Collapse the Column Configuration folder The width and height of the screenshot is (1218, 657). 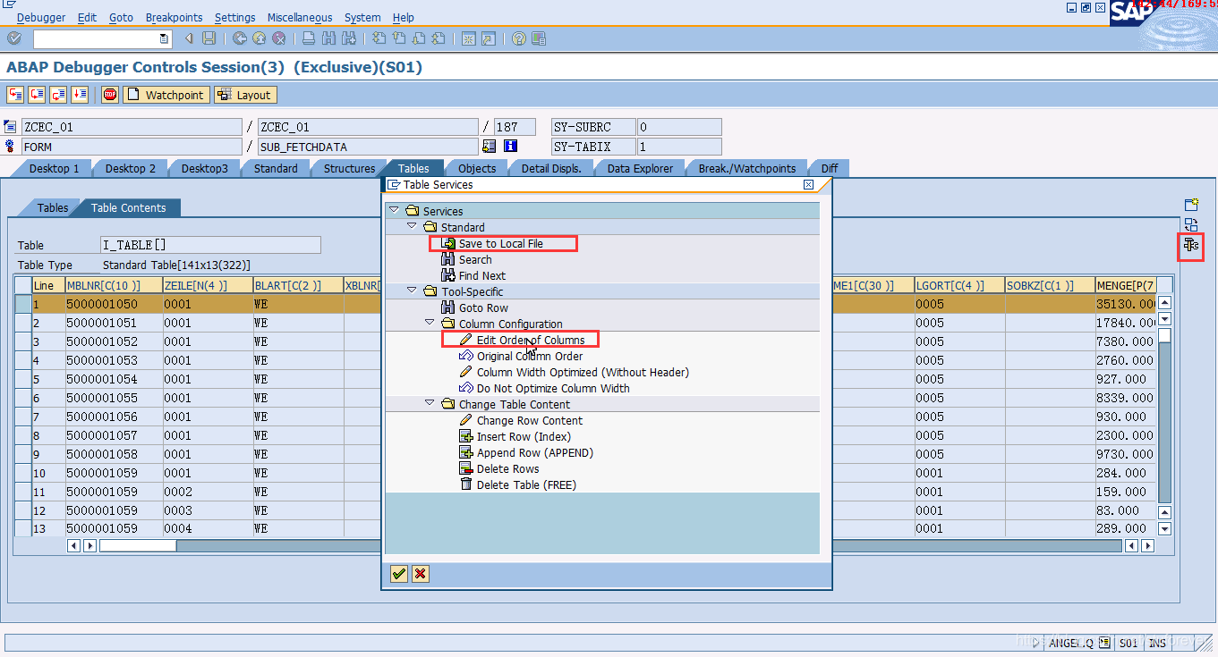coord(430,323)
